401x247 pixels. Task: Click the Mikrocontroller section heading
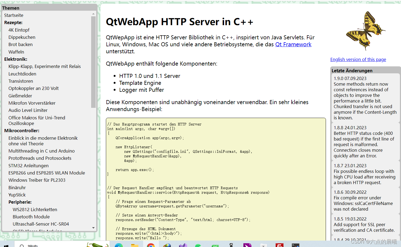tap(22, 131)
